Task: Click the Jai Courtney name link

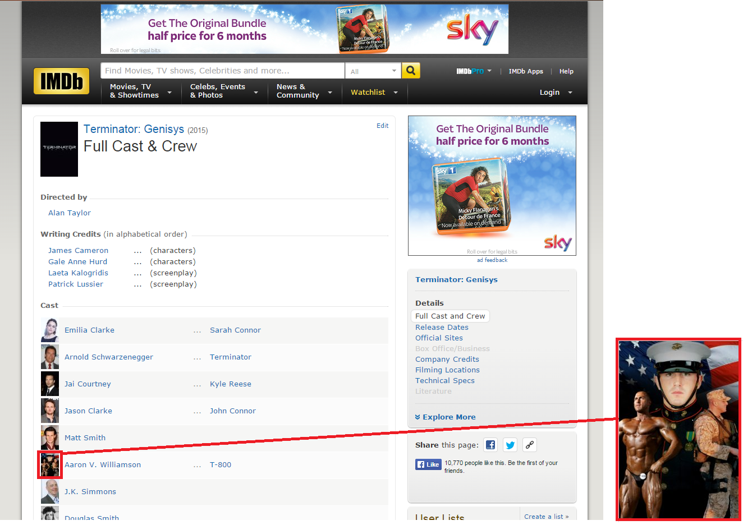Action: pyautogui.click(x=88, y=384)
